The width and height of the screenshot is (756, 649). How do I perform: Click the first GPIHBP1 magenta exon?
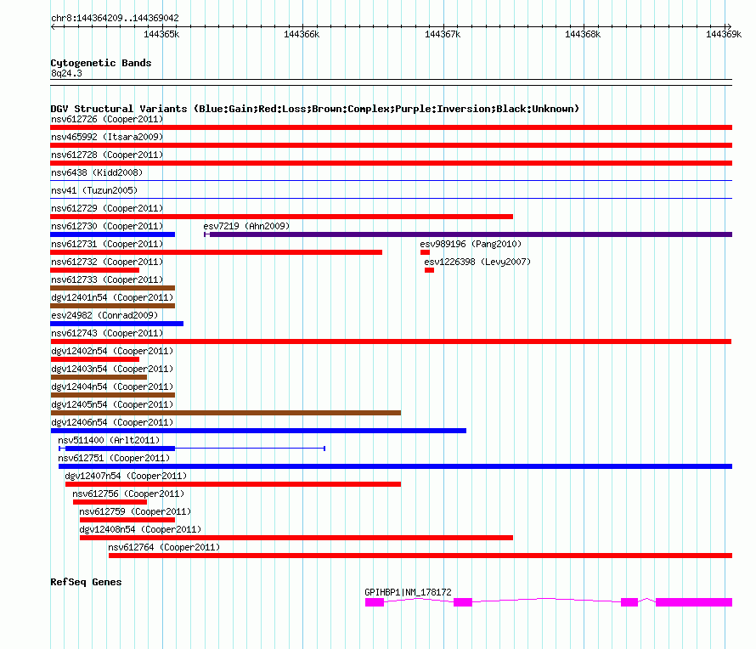coord(375,602)
